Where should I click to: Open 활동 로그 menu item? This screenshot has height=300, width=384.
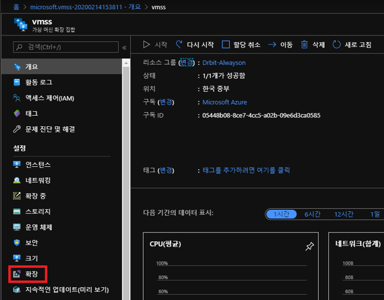(62, 82)
